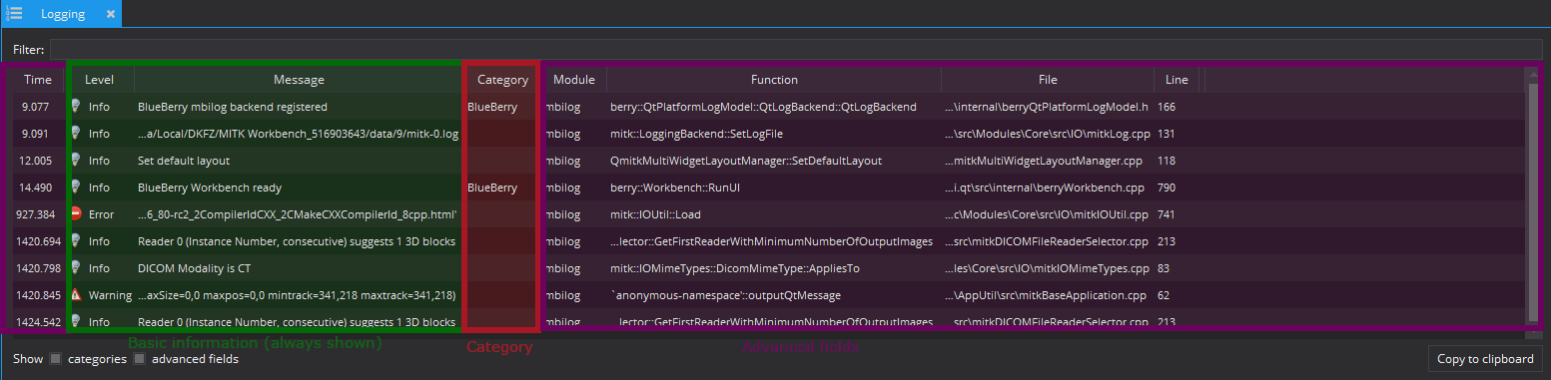Click the Info bulb icon in row 1420.694

tap(76, 240)
